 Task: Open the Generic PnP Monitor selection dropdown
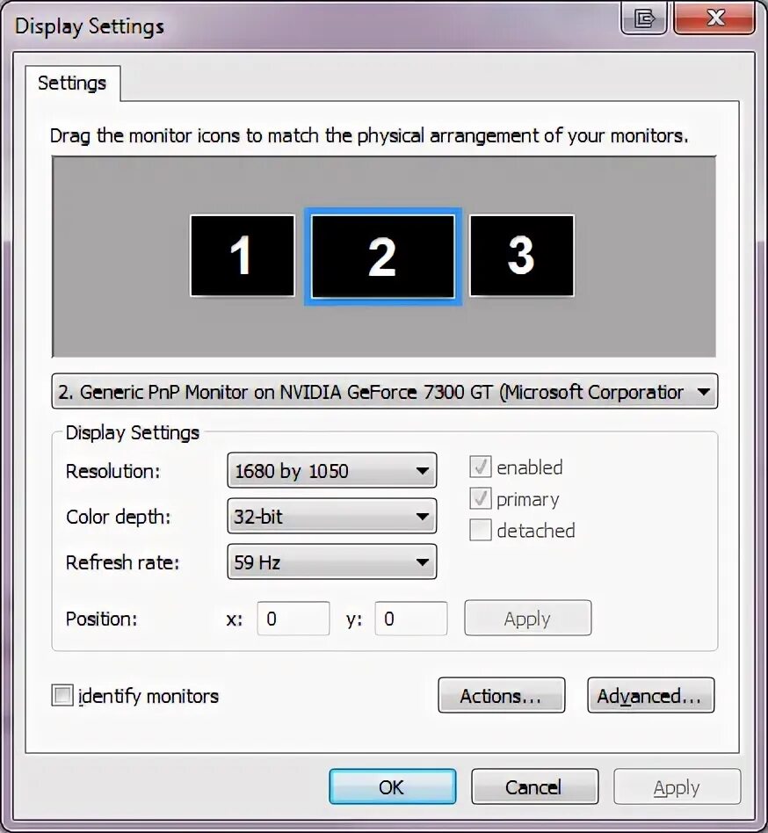(x=385, y=392)
